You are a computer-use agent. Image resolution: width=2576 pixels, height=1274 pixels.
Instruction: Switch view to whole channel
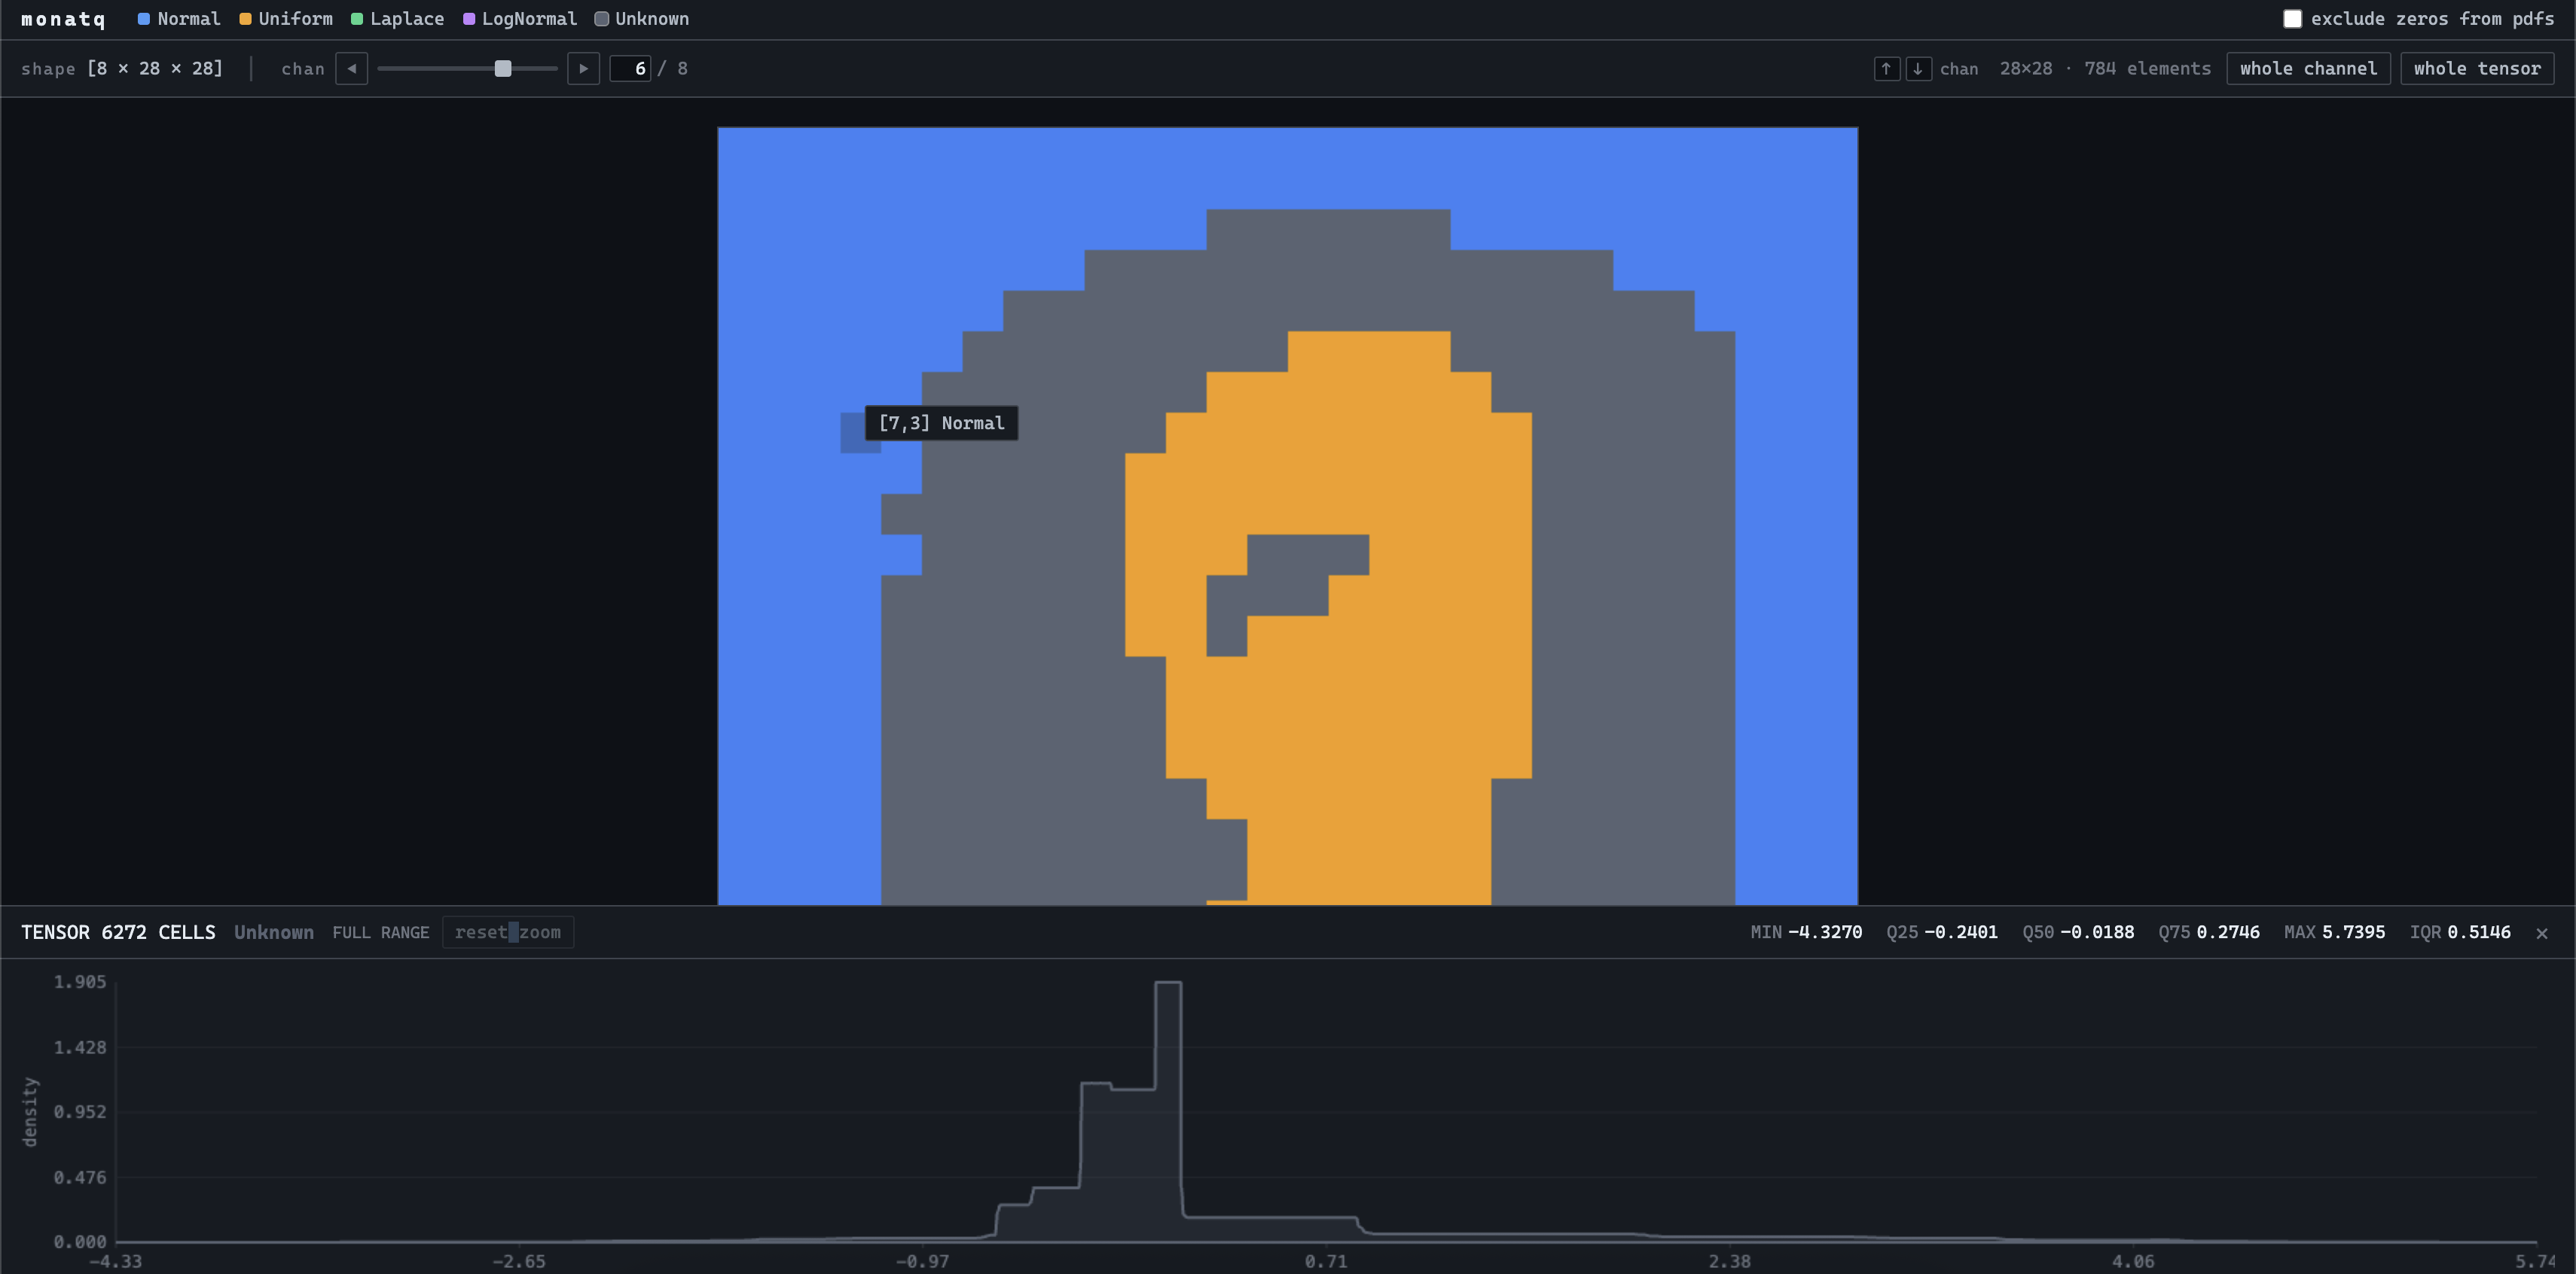tap(2308, 68)
